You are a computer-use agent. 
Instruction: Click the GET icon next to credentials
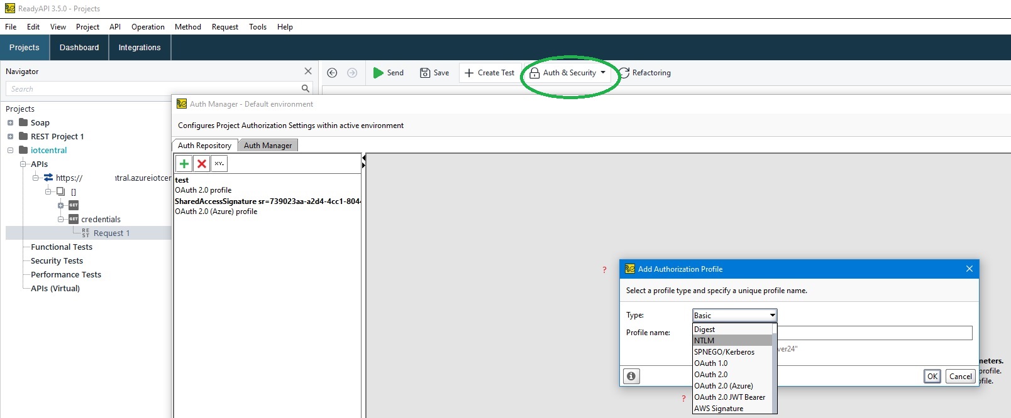[x=74, y=219]
